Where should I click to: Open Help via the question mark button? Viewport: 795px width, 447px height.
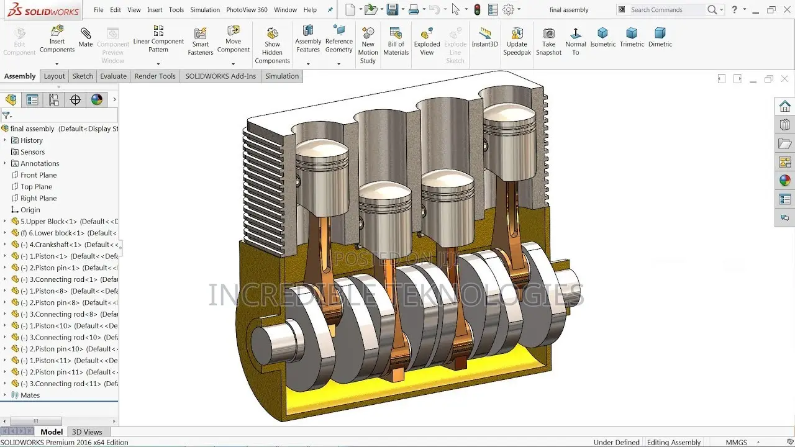pyautogui.click(x=734, y=9)
